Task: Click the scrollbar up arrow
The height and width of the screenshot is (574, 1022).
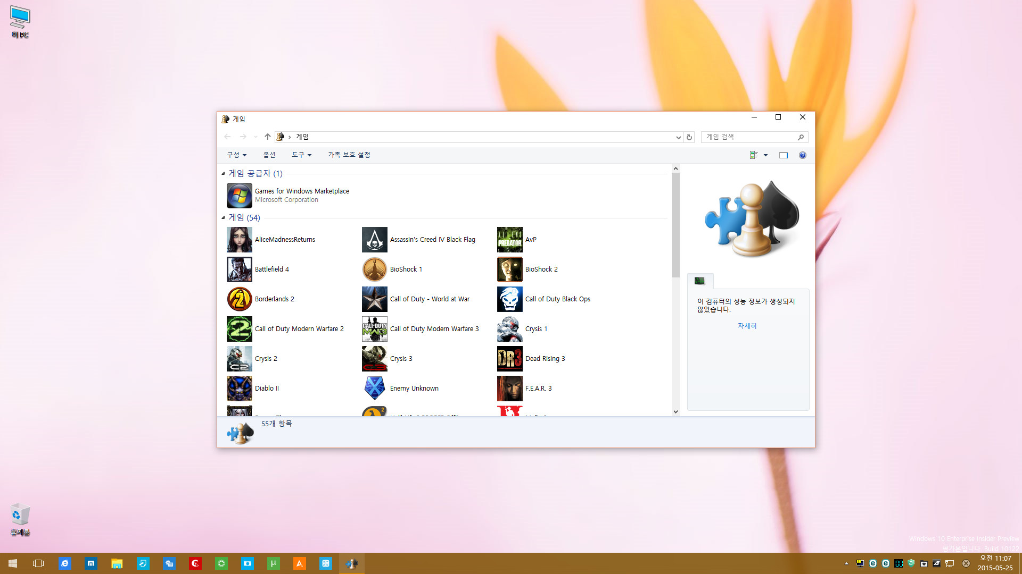Action: click(x=676, y=168)
